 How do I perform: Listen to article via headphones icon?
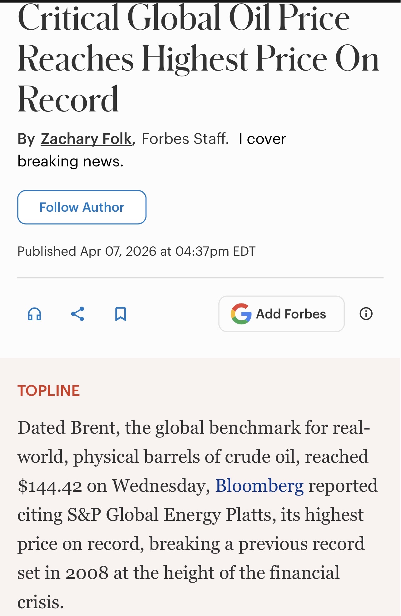point(34,314)
